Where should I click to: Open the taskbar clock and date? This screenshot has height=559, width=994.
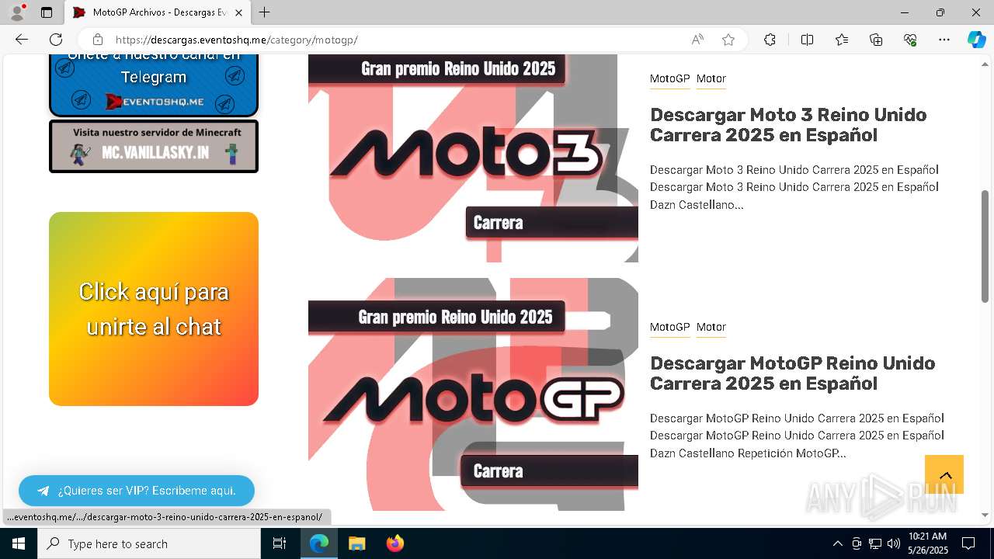[927, 543]
